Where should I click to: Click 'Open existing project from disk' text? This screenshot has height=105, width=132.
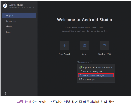tap(84, 31)
